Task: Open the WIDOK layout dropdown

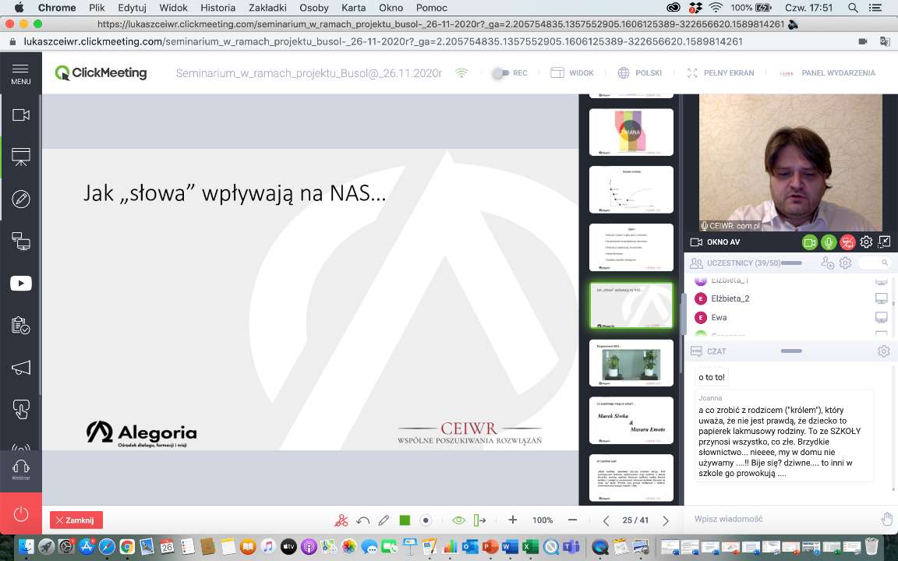Action: coord(572,73)
